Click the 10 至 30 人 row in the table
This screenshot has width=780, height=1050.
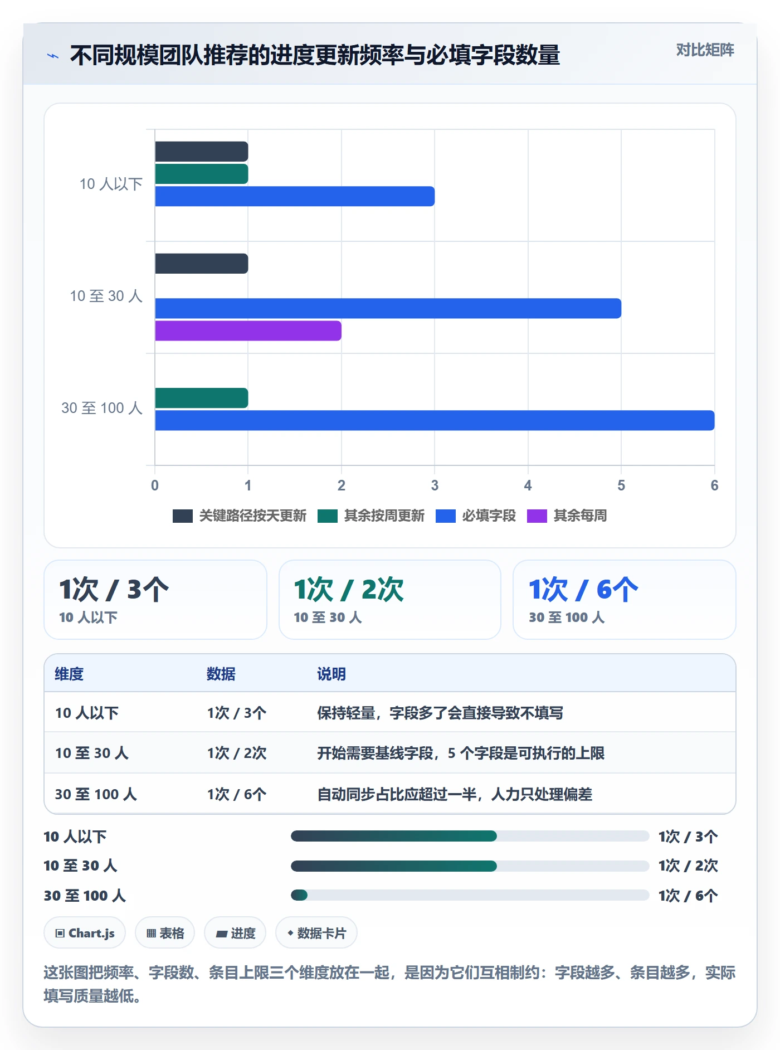coord(390,753)
